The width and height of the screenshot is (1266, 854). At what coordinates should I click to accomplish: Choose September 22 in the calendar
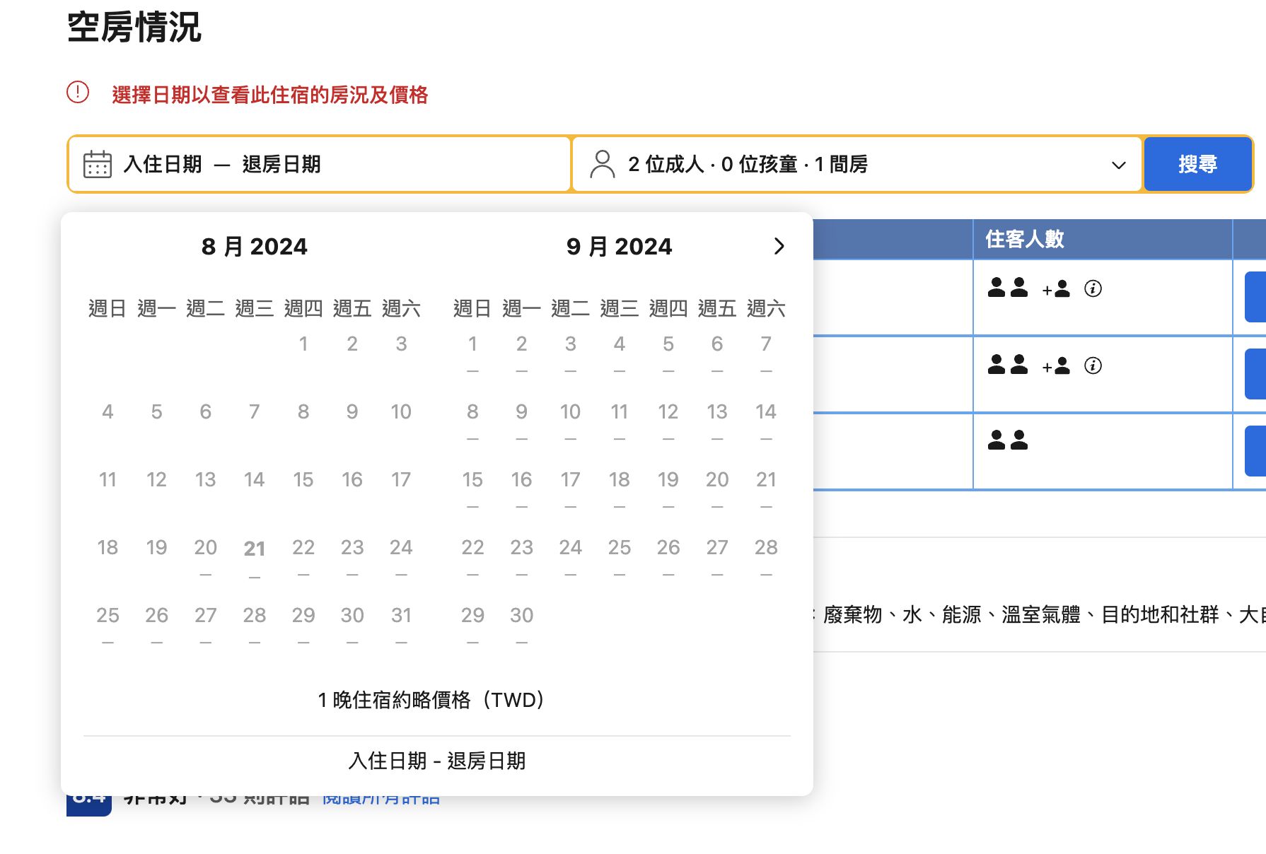pos(472,557)
